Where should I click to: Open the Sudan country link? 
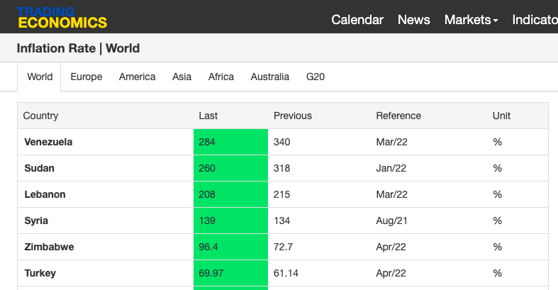click(39, 168)
